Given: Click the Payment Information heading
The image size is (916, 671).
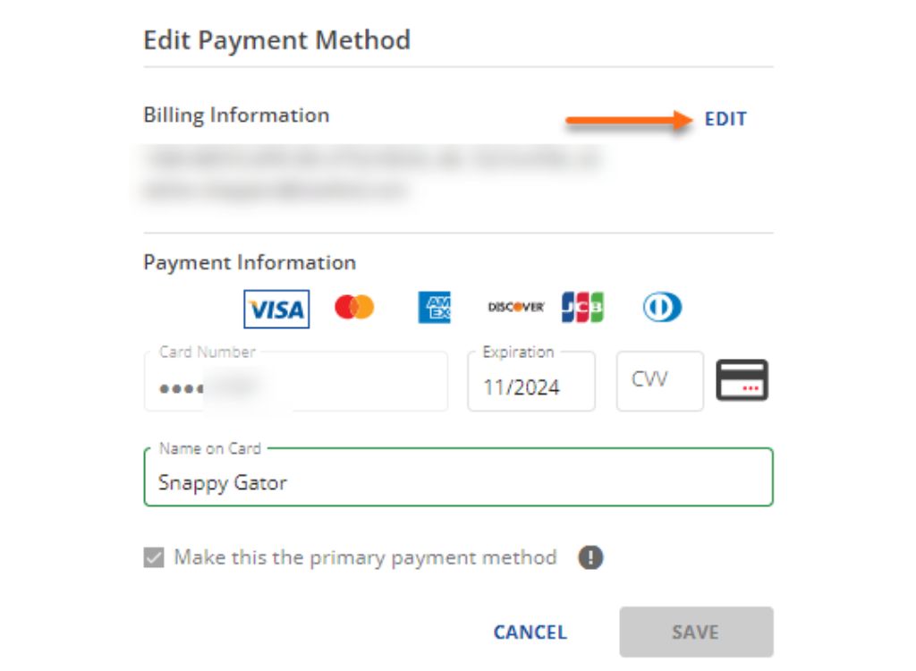Looking at the screenshot, I should tap(250, 262).
